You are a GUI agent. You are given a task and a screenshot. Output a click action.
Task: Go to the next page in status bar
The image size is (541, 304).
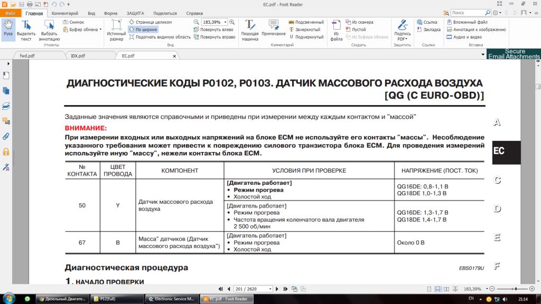(x=277, y=289)
